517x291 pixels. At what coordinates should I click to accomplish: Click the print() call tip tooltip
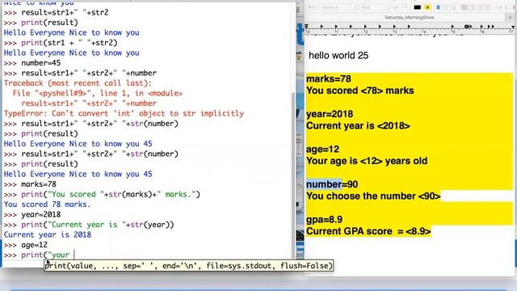(188, 266)
